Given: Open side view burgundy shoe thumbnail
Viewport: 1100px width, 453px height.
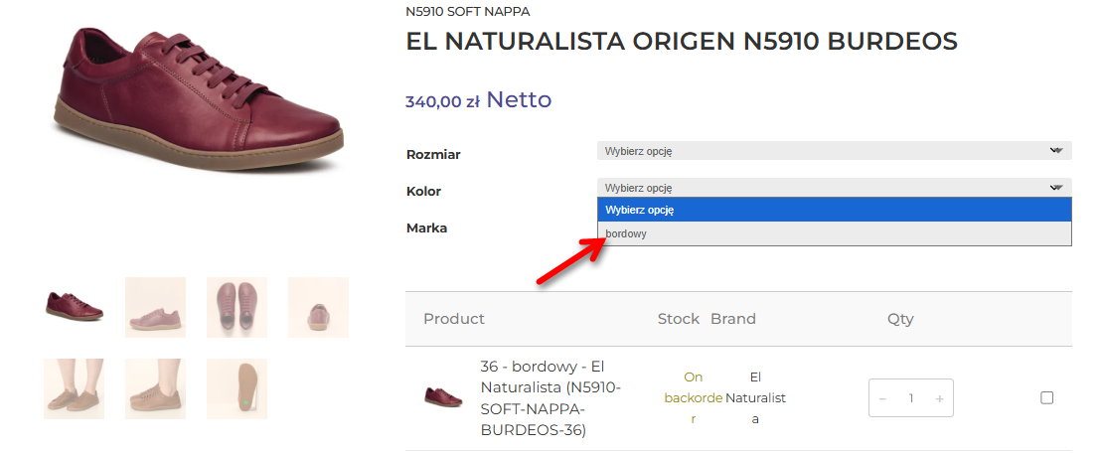Looking at the screenshot, I should click(74, 307).
